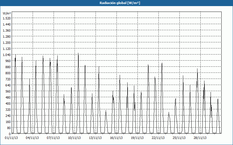Image resolution: width=233 pixels, height=145 pixels.
Task: Select the 800 y-axis value
Action: click(x=8, y=73)
